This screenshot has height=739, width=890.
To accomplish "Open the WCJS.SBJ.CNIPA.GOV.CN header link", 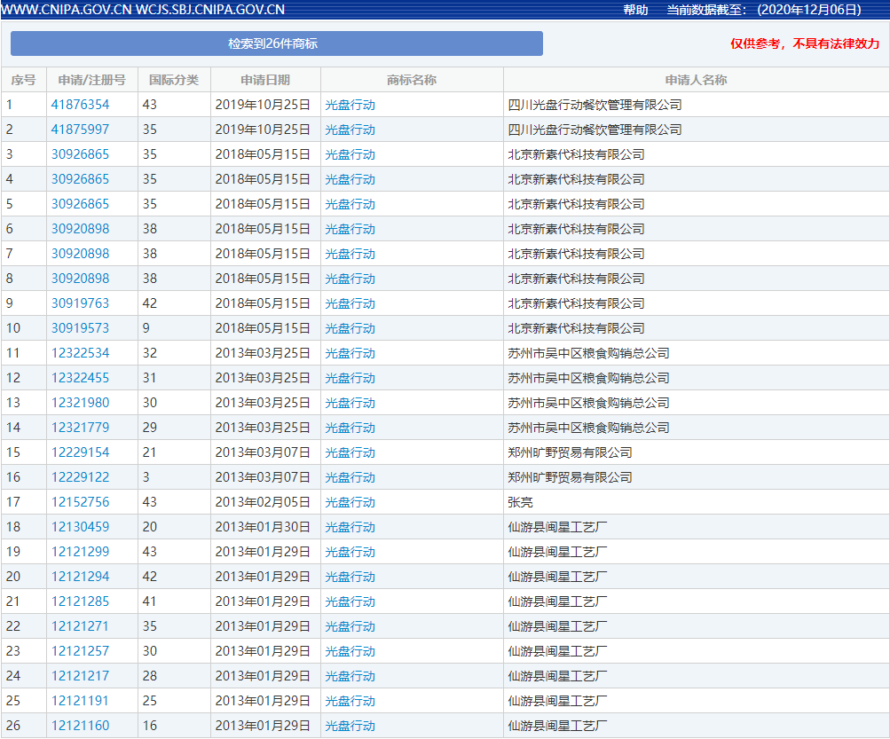I will coord(211,10).
